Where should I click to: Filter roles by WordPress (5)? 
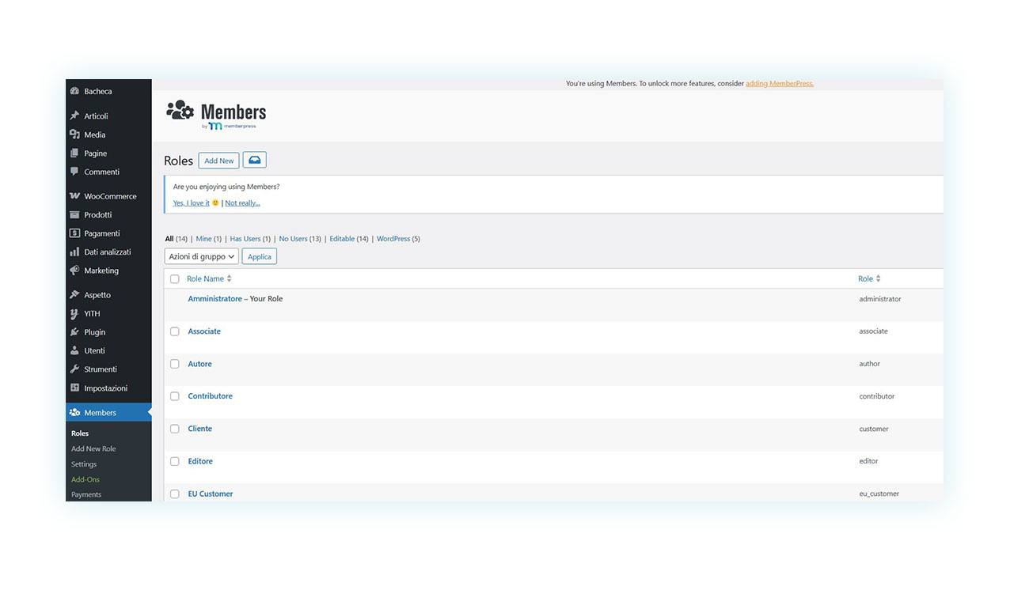click(397, 239)
